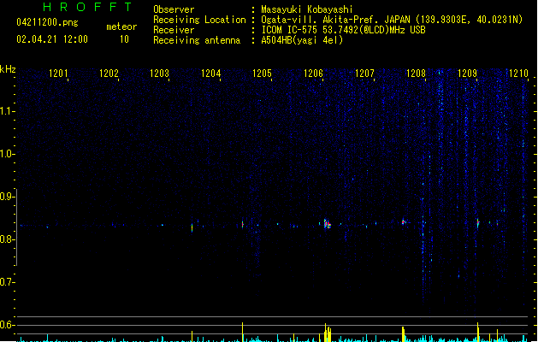The width and height of the screenshot is (538, 342).
Task: Click the meteor count label
Action: click(121, 27)
